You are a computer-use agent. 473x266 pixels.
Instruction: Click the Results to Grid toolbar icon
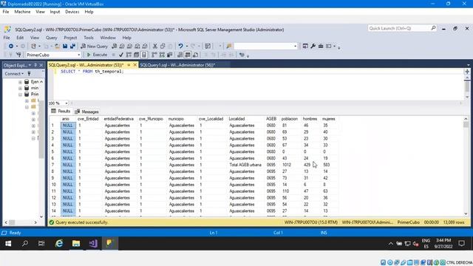click(188, 55)
